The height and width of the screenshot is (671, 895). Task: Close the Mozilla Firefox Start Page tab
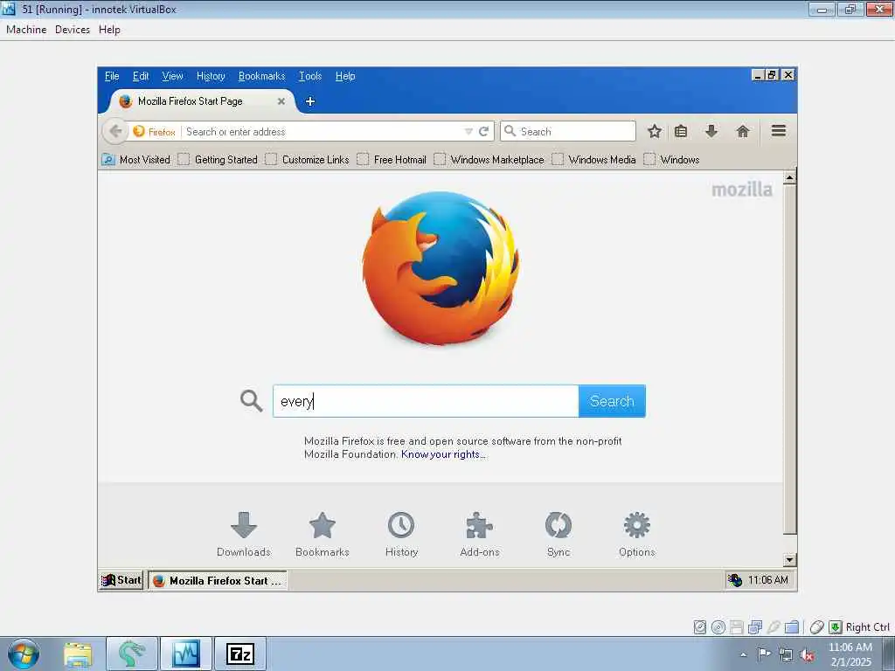(x=281, y=101)
